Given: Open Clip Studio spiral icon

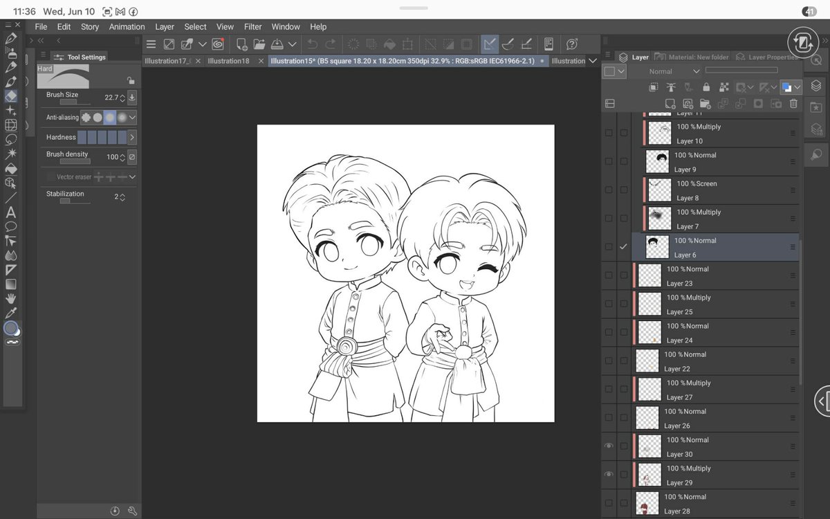Looking at the screenshot, I should 218,44.
